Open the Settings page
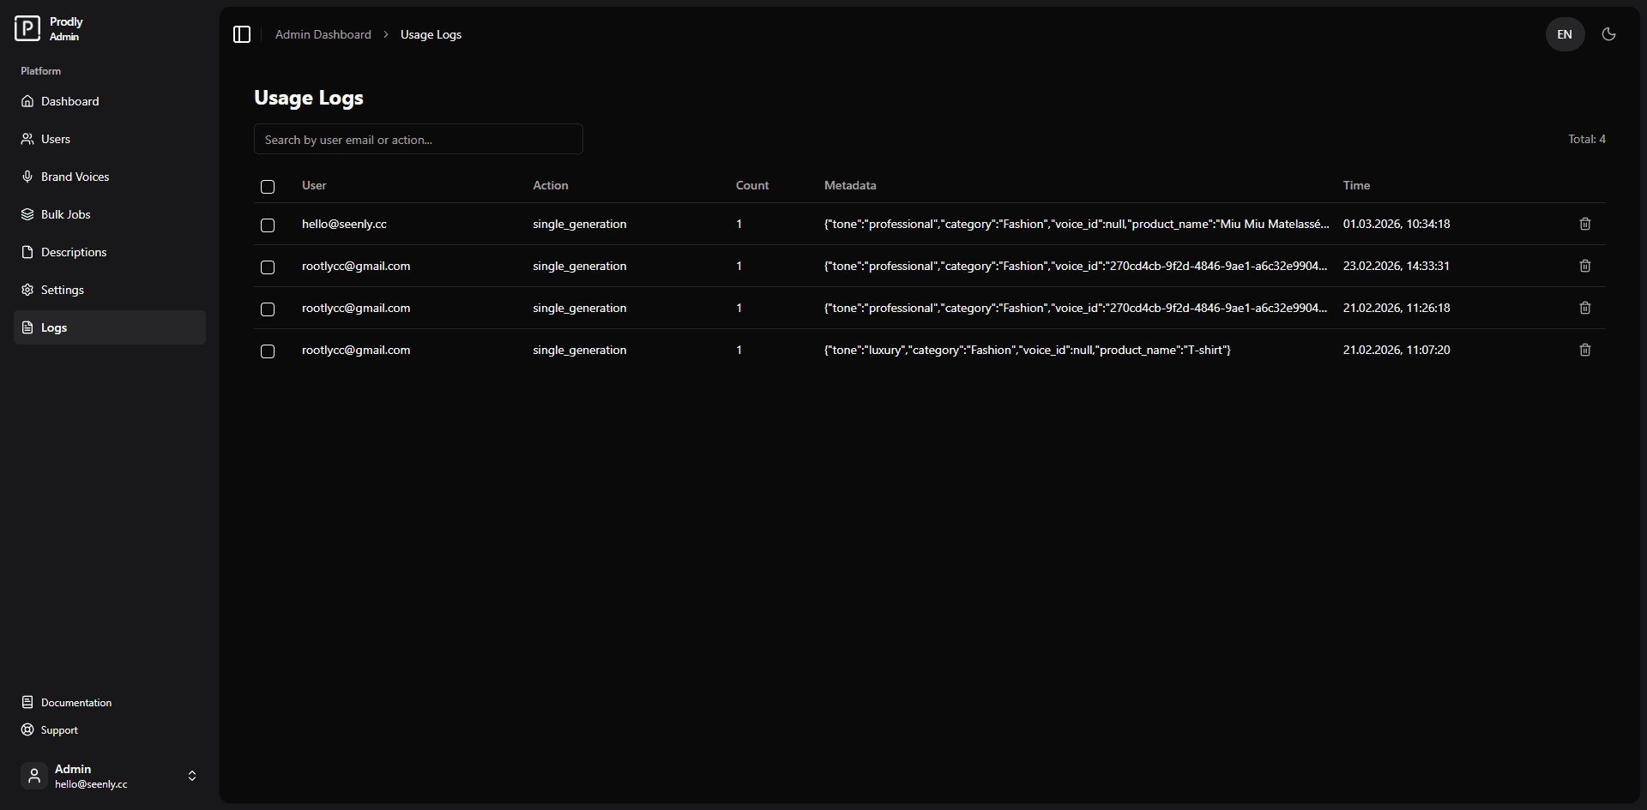 [x=62, y=290]
